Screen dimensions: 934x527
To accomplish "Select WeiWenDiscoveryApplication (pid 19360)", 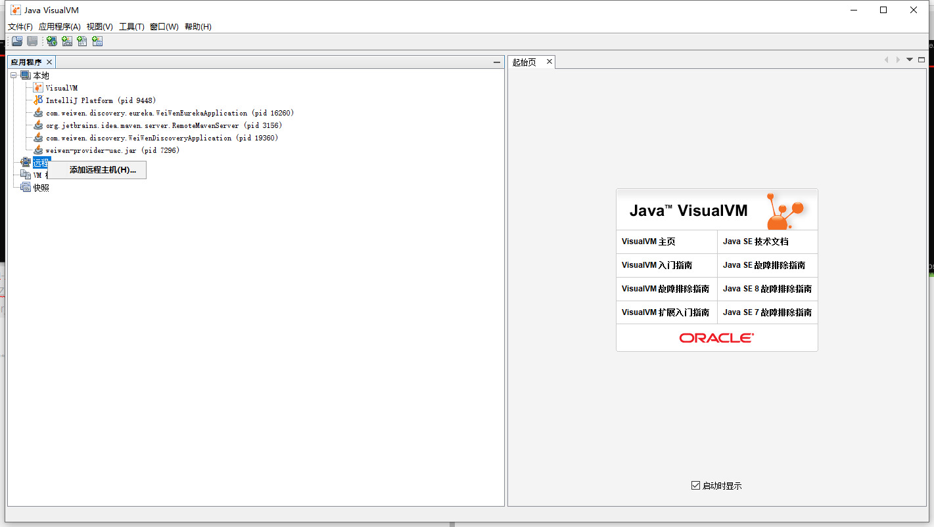I will (162, 138).
